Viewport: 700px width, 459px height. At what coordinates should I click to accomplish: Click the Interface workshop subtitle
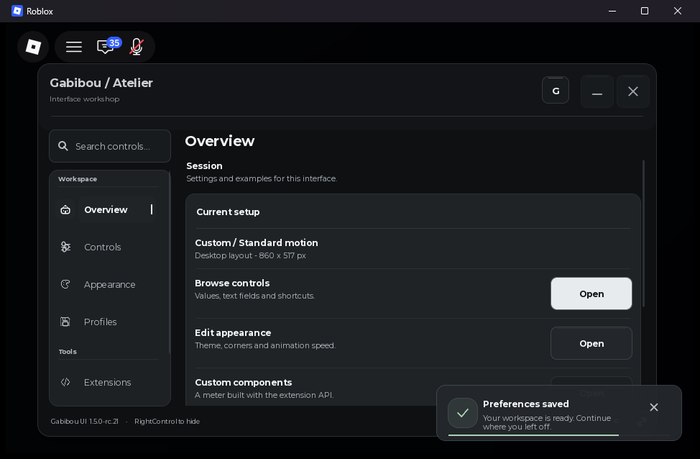coord(84,99)
